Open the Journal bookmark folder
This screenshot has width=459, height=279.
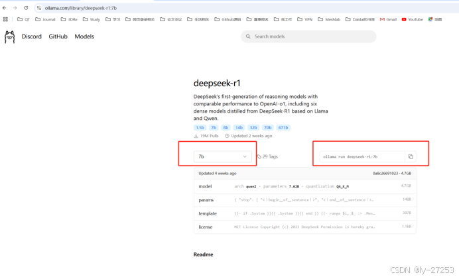tap(45, 19)
